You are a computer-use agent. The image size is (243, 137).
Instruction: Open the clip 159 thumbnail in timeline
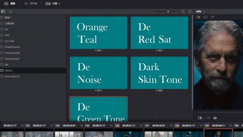pos(218,133)
